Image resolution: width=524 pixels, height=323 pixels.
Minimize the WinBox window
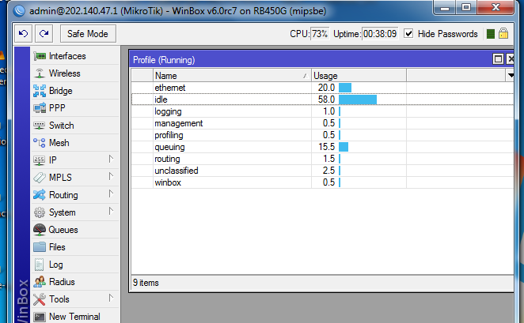point(445,7)
